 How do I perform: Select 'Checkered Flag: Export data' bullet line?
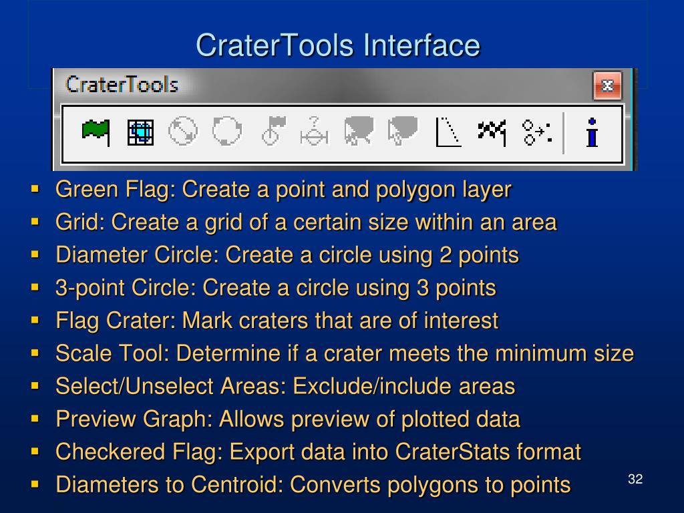(x=319, y=452)
